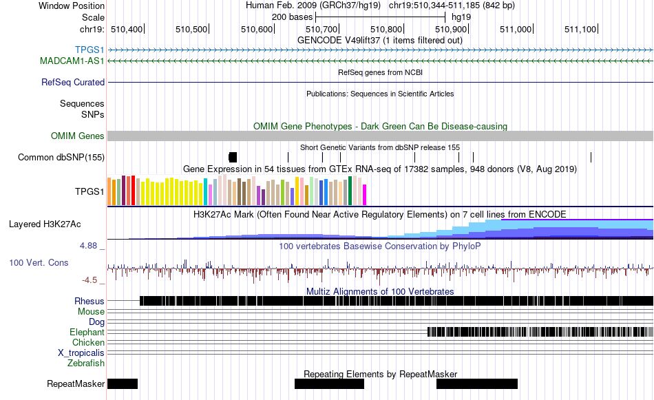Viewport: 654px width, 400px height.
Task: Click the Scale label
Action: pos(93,17)
